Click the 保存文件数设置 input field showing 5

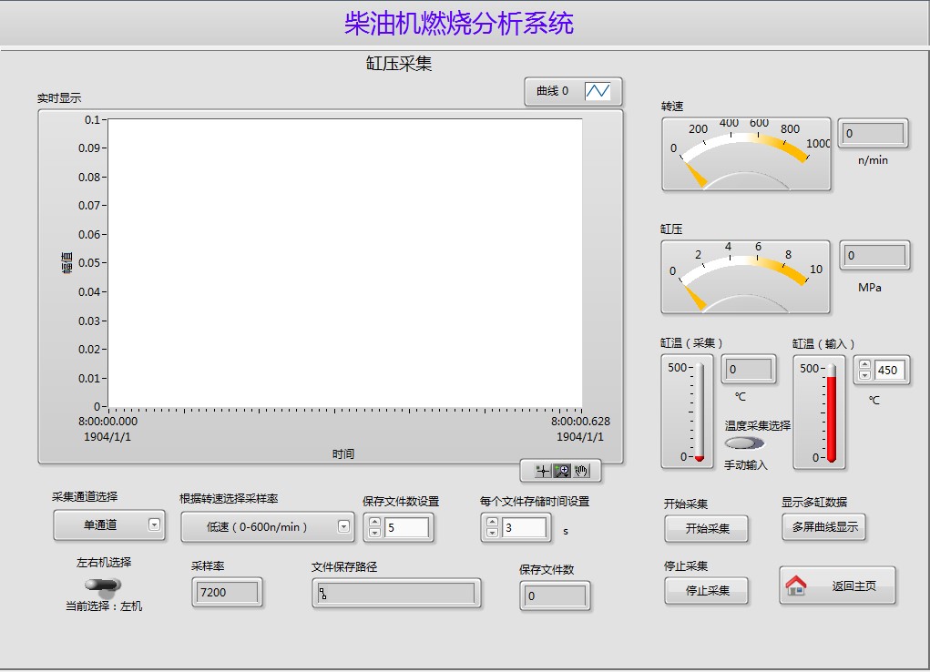point(407,527)
